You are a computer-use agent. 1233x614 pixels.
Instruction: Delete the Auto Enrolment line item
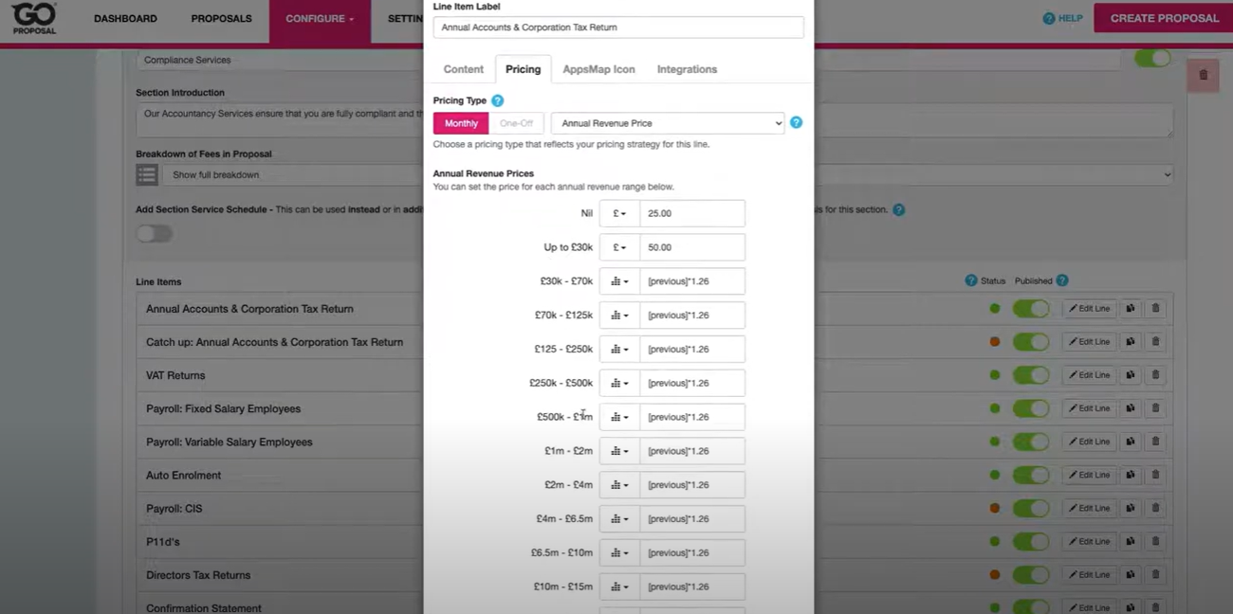pos(1155,475)
